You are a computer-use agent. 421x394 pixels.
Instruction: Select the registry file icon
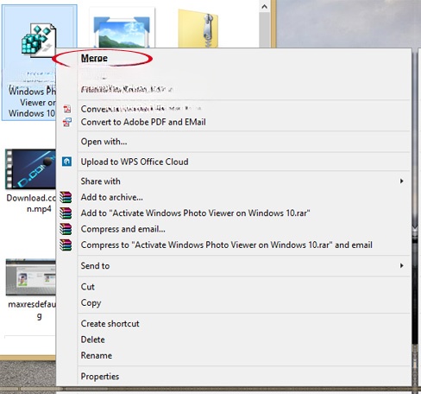click(38, 40)
